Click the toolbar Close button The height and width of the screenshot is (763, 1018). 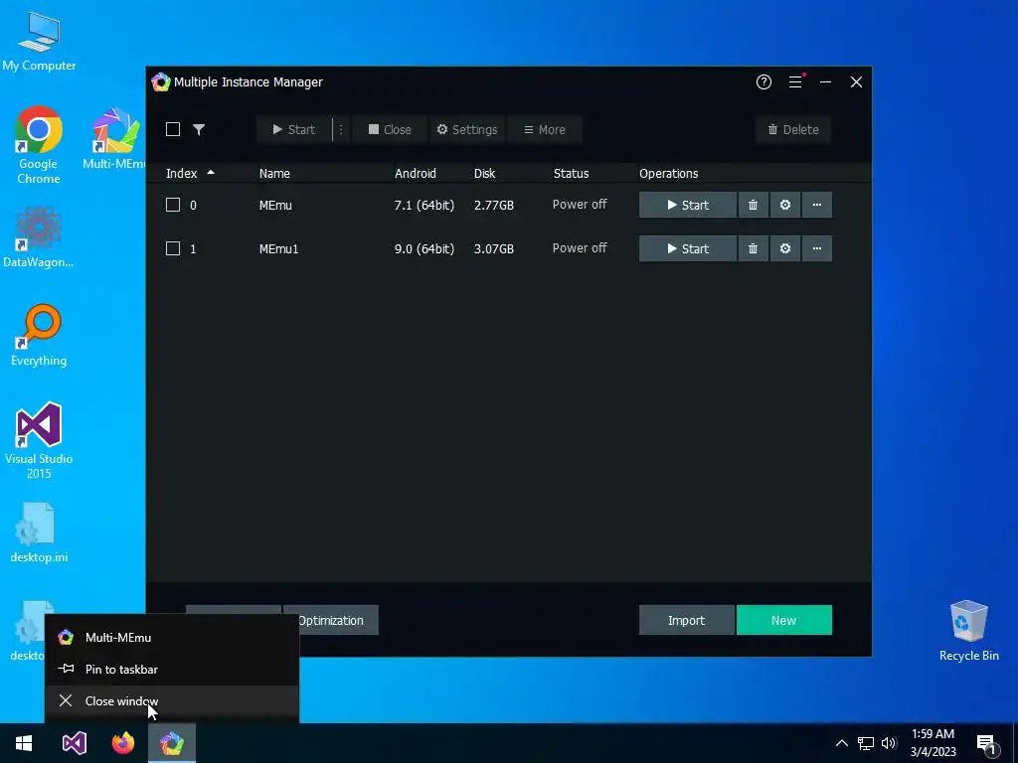click(x=390, y=129)
